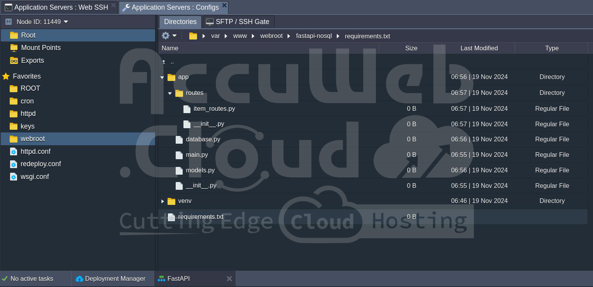Open the gear settings menu in toolbar
Screen dimensions: 593x287
click(169, 36)
